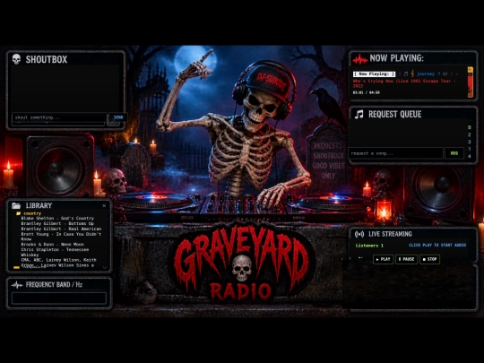Click the Frequency Band waveform icon
Image resolution: width=484 pixels, height=363 pixels.
point(17,285)
